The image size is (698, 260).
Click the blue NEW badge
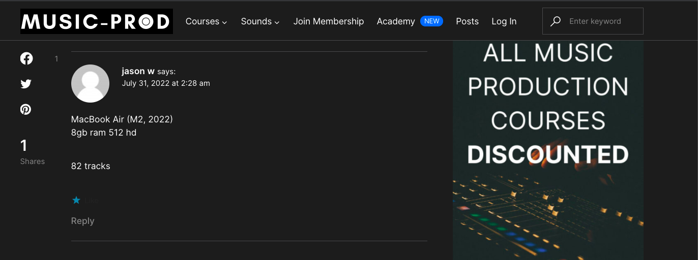[432, 21]
